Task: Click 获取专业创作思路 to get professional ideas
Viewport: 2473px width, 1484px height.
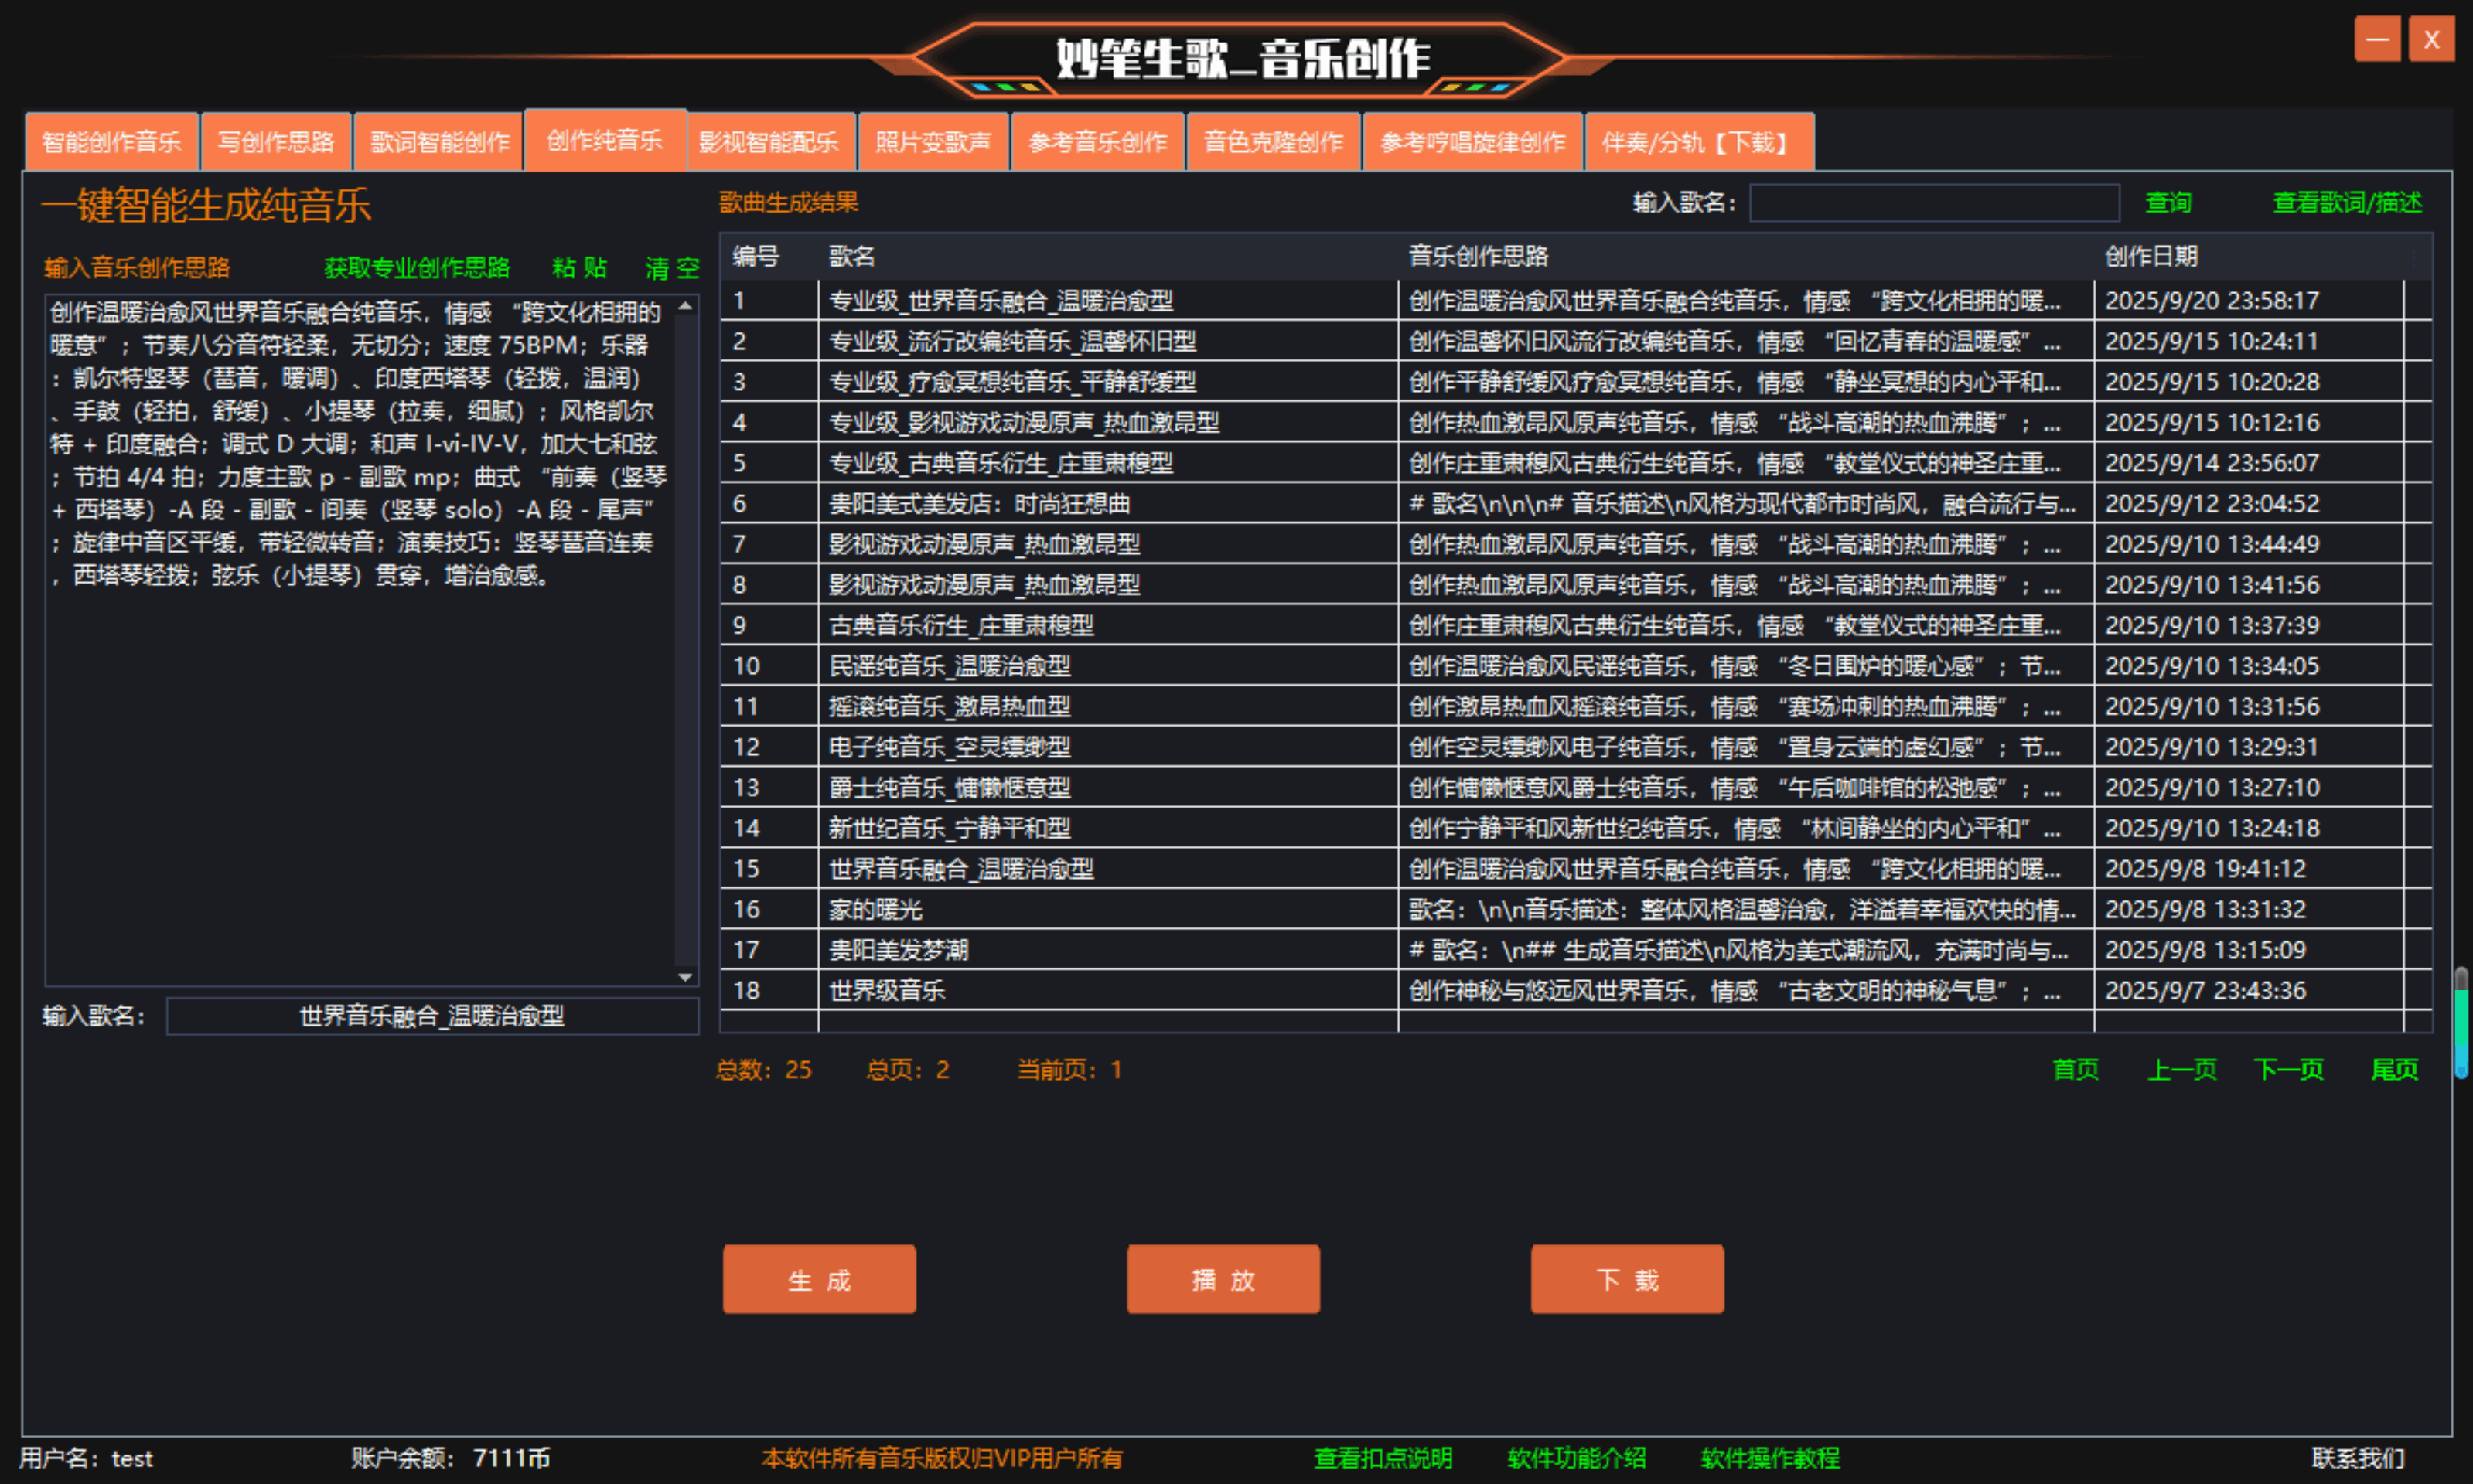Action: click(417, 267)
